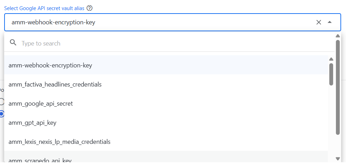Click the Select Google API secret vault alias label
This screenshot has height=164, width=346.
[x=44, y=8]
